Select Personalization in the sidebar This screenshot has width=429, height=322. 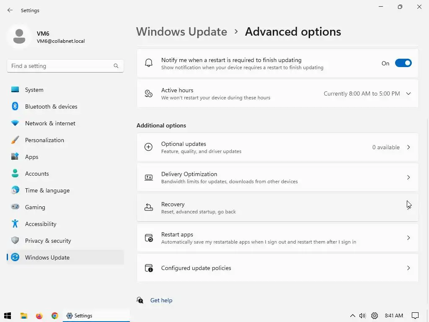click(65, 140)
